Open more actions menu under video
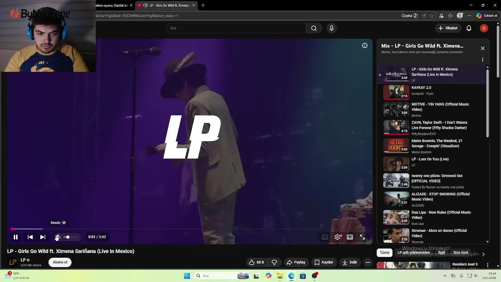This screenshot has height=282, width=501. [x=368, y=262]
